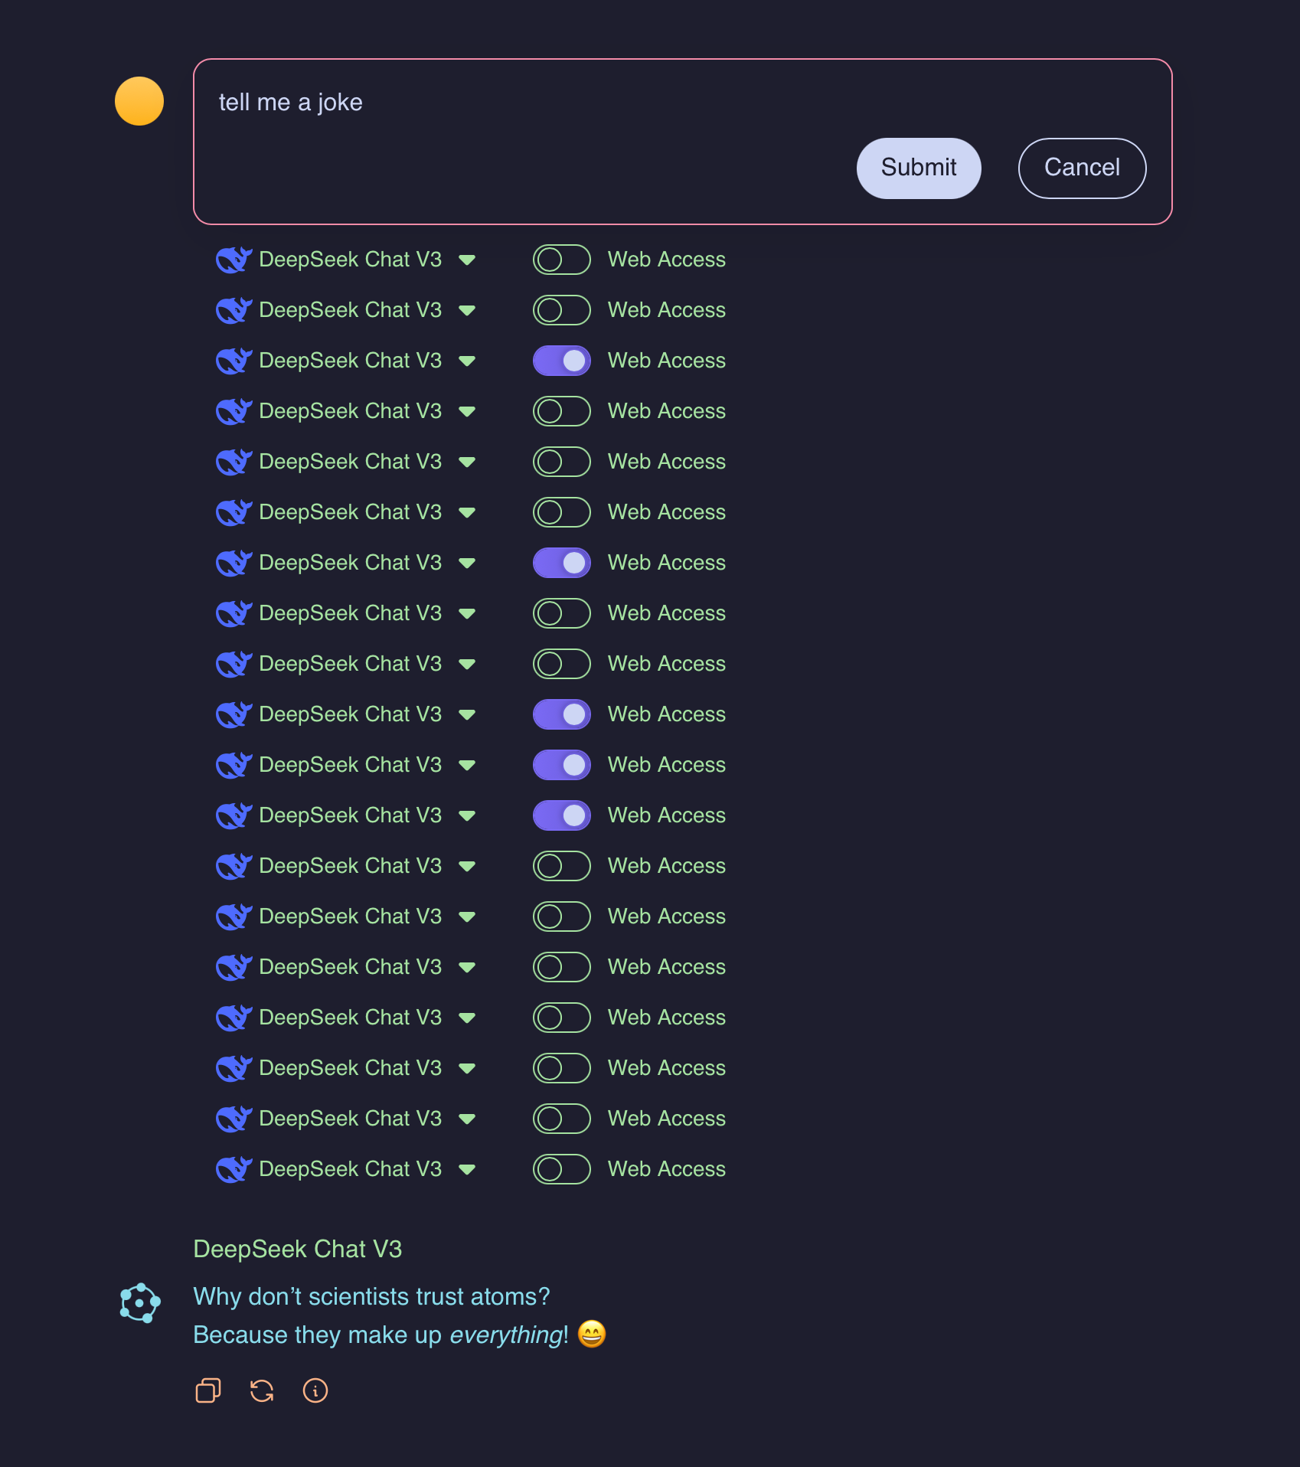1300x1467 pixels.
Task: Click the DeepSeek Chat V3 heading above the joke
Action: pyautogui.click(x=298, y=1249)
